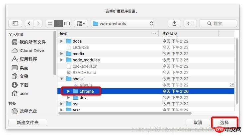Open the vue-devtools path popup

tap(122, 23)
